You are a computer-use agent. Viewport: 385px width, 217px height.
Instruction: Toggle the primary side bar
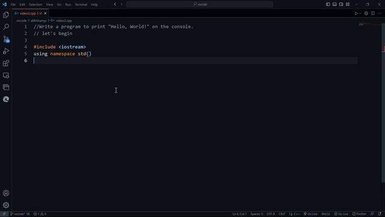(x=328, y=4)
